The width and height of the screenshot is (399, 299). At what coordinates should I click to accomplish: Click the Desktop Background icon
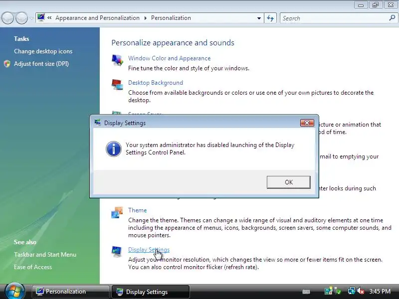117,85
